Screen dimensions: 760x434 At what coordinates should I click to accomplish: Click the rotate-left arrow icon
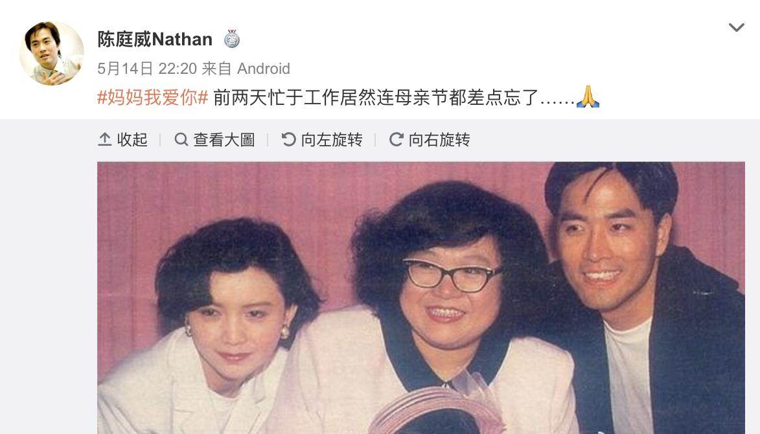(x=289, y=139)
